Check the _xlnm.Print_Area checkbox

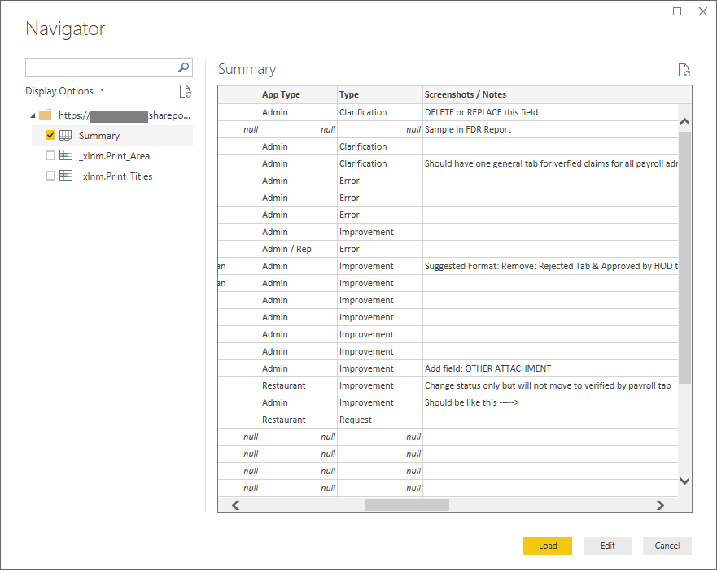click(50, 156)
